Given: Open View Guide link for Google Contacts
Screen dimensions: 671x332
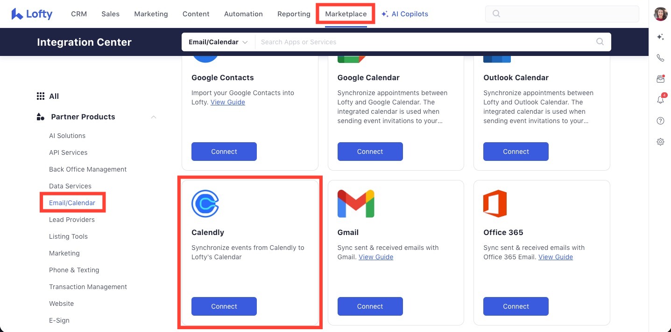Looking at the screenshot, I should pos(228,102).
